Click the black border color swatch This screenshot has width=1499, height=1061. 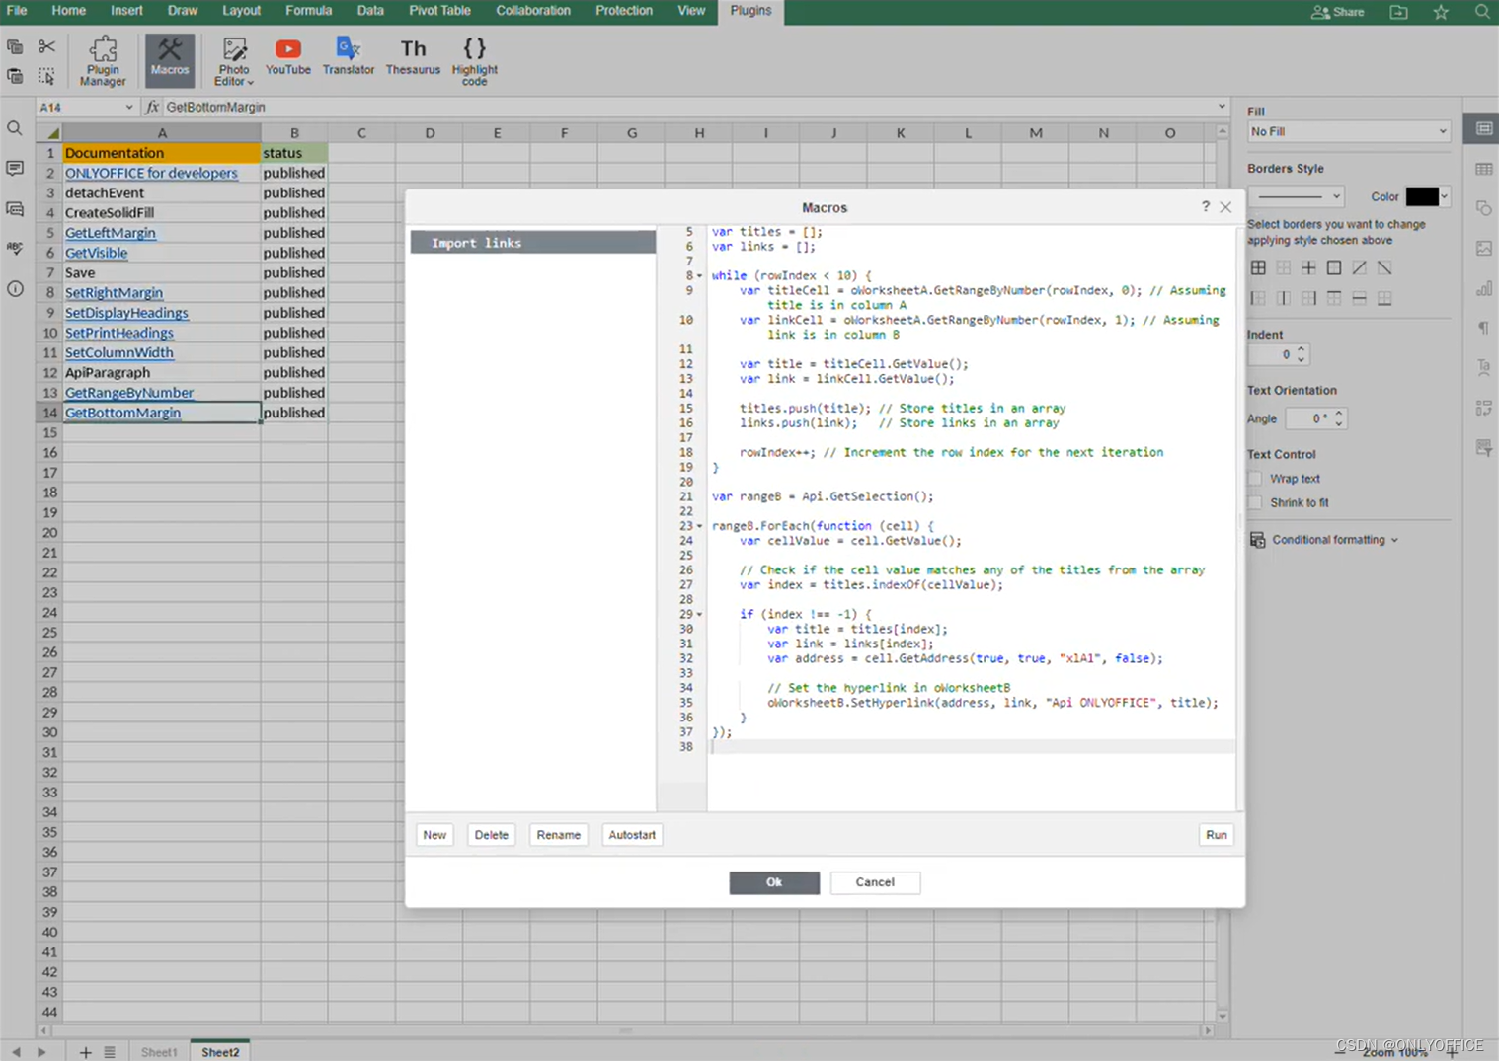click(x=1422, y=196)
